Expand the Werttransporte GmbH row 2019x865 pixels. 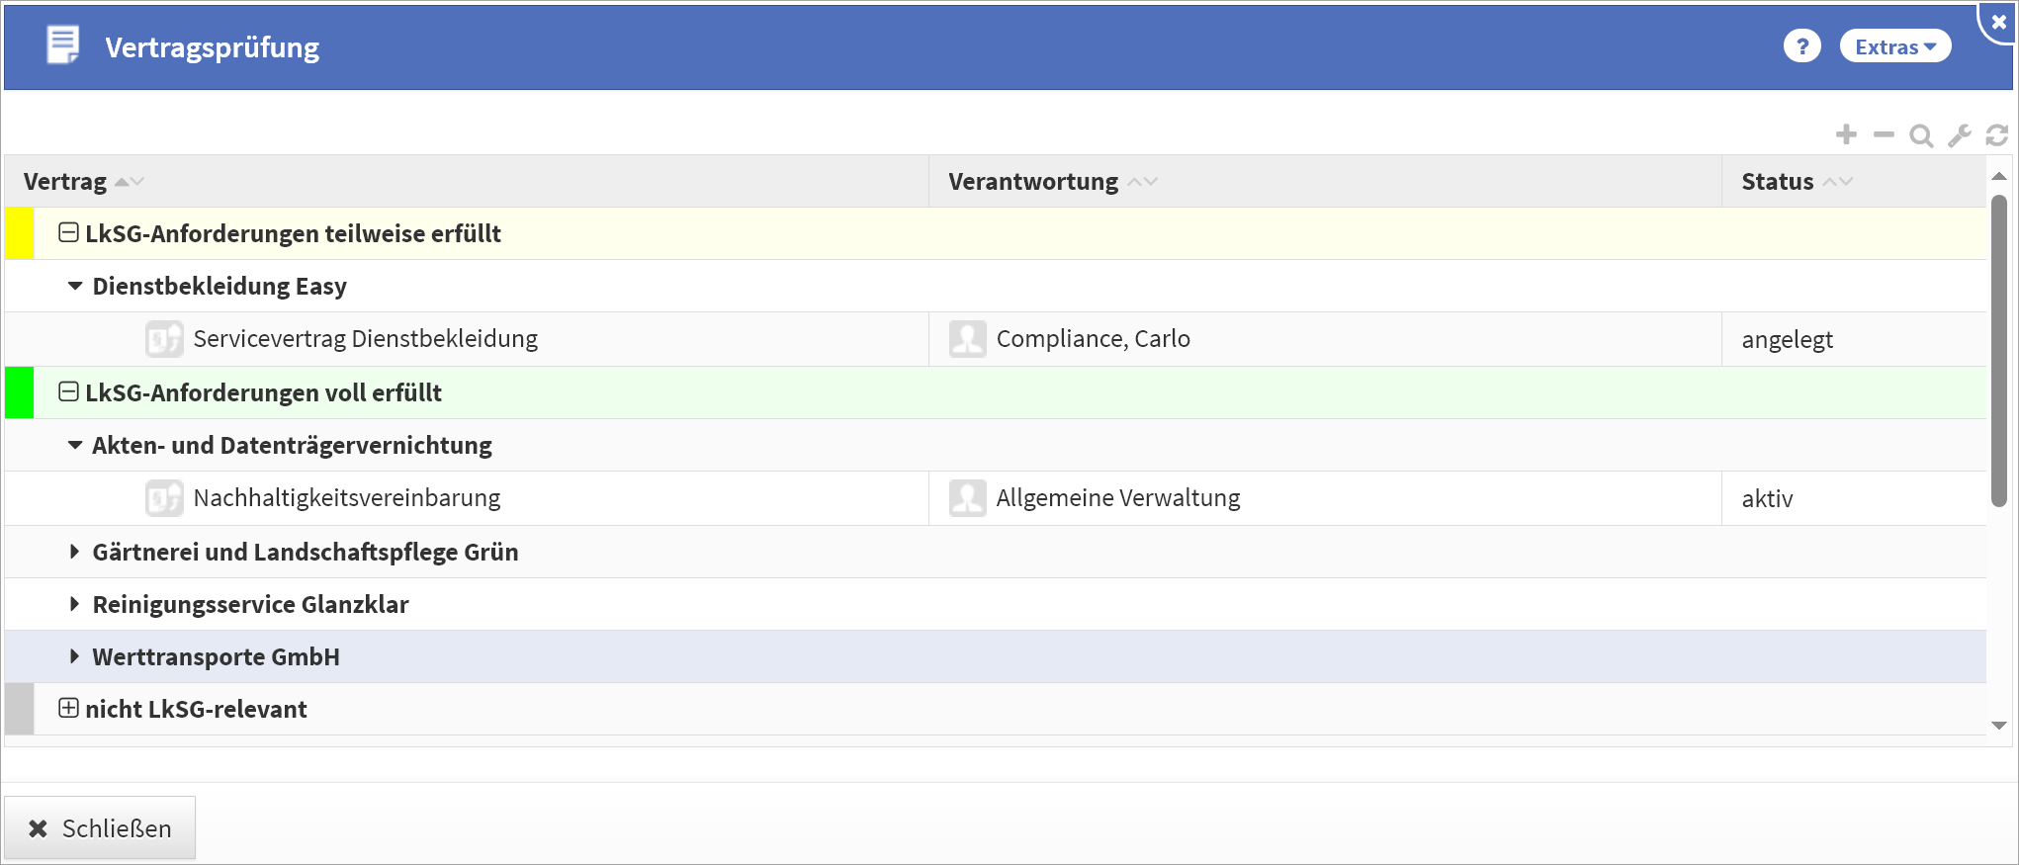click(74, 656)
